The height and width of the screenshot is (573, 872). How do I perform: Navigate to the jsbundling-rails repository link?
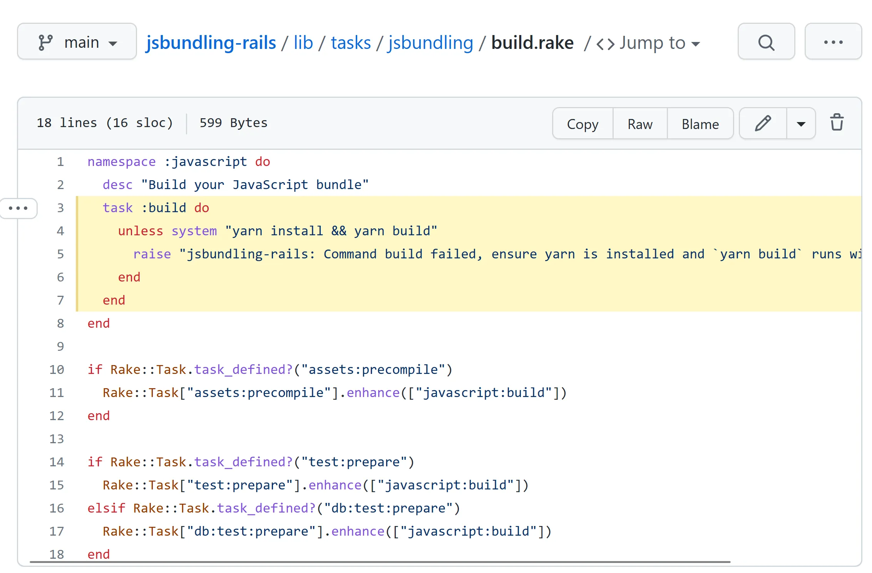point(211,42)
